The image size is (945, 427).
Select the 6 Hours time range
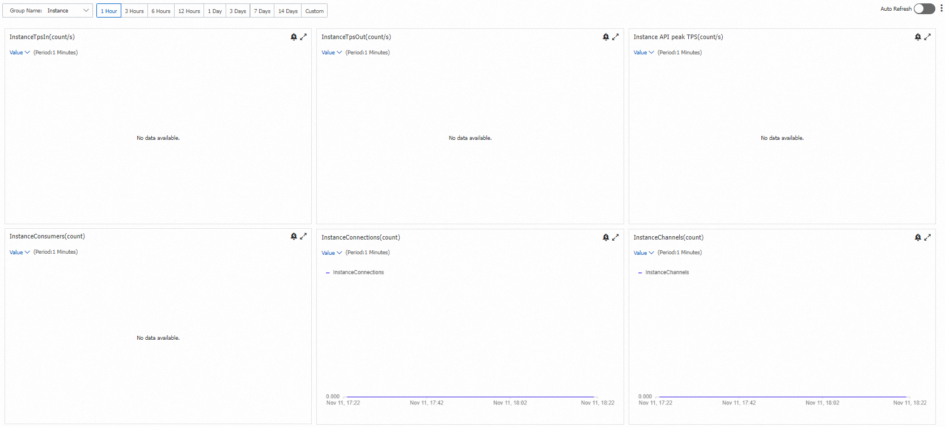161,11
